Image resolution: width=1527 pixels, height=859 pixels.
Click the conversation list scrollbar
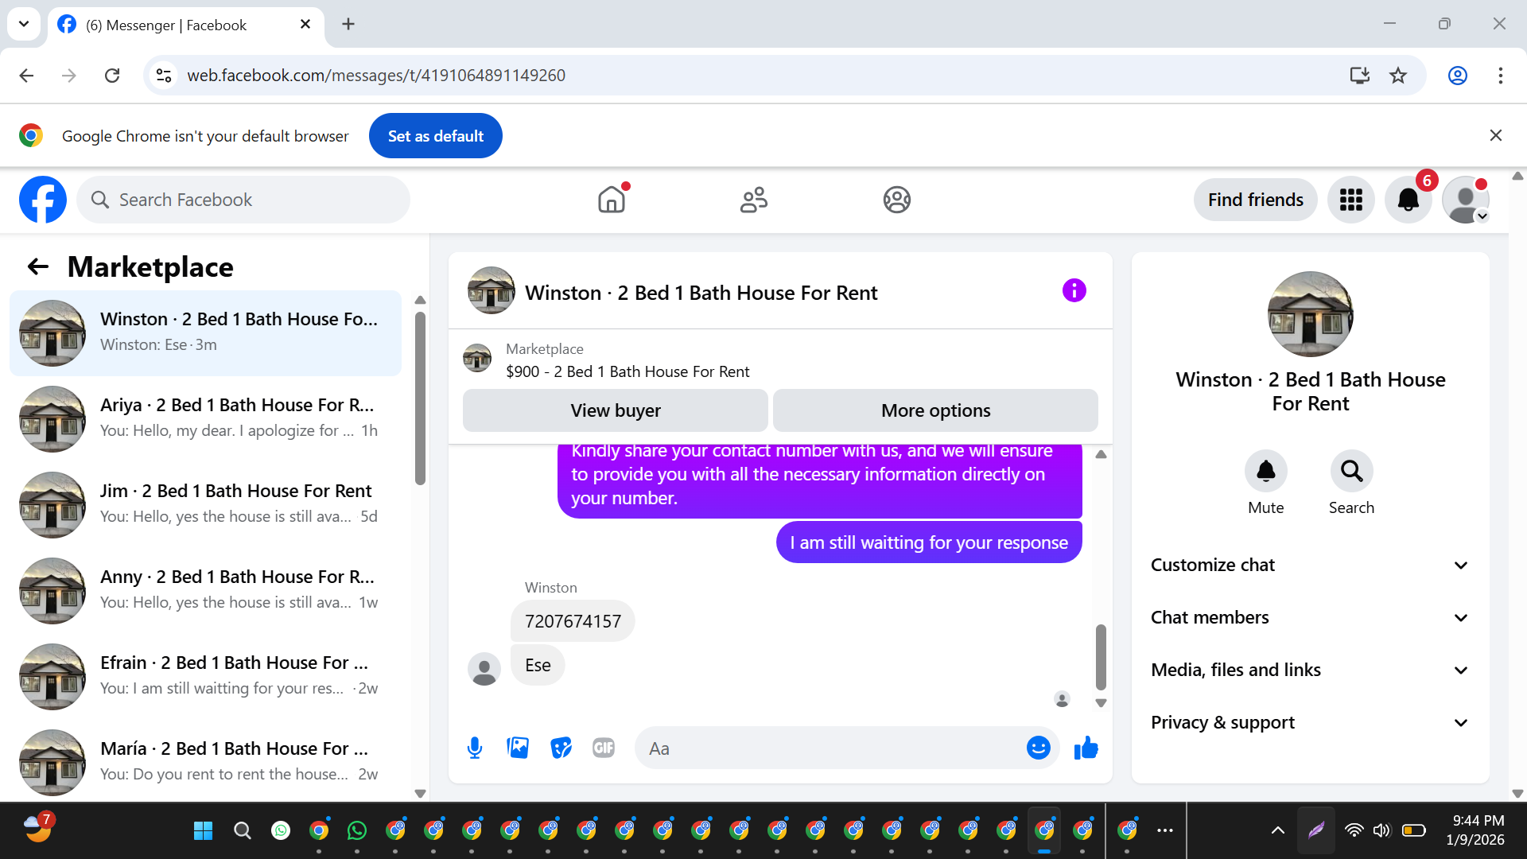coord(420,398)
